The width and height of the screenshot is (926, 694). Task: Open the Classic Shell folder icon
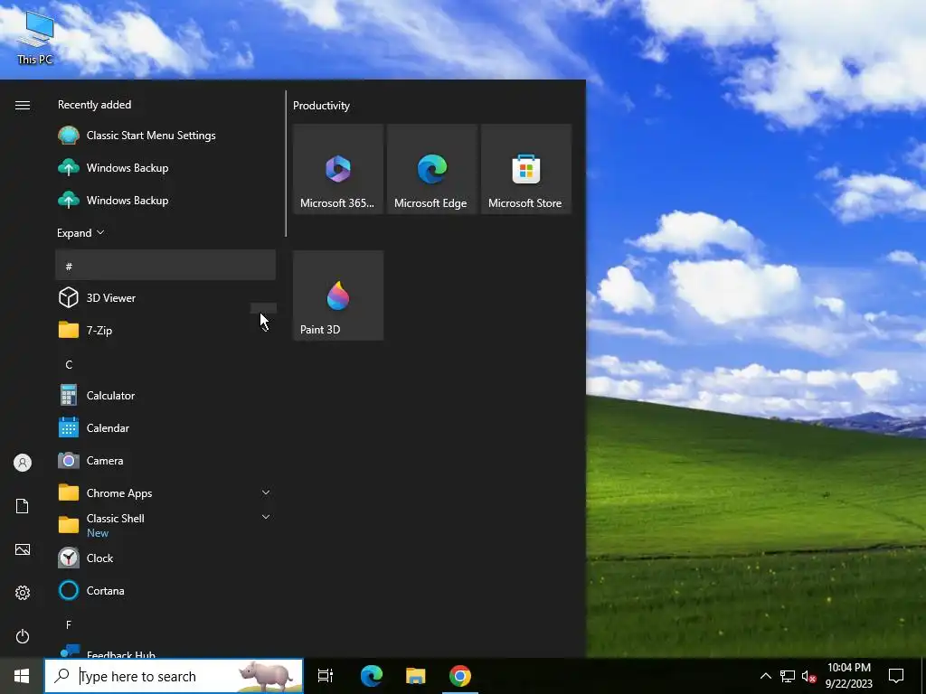coord(69,525)
